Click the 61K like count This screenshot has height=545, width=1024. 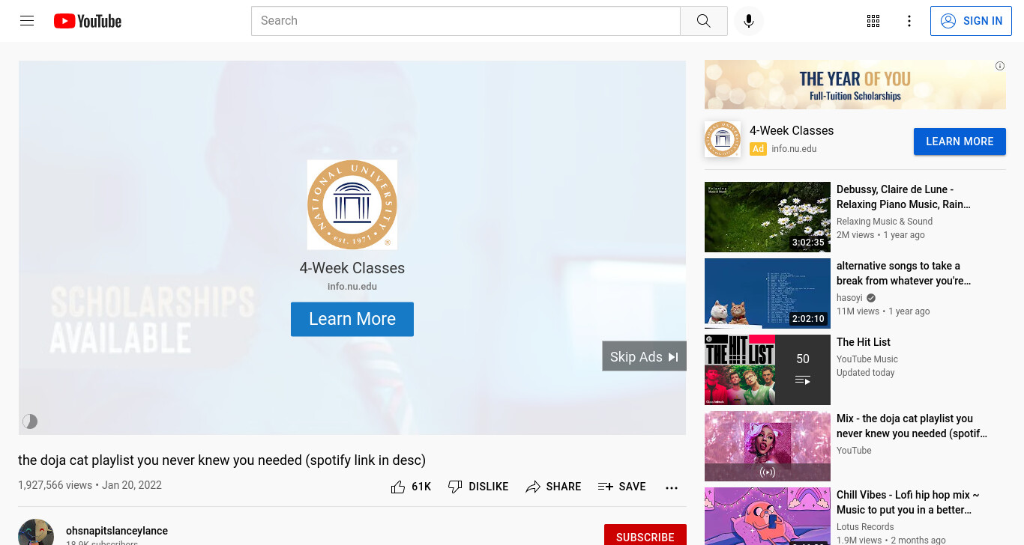421,487
